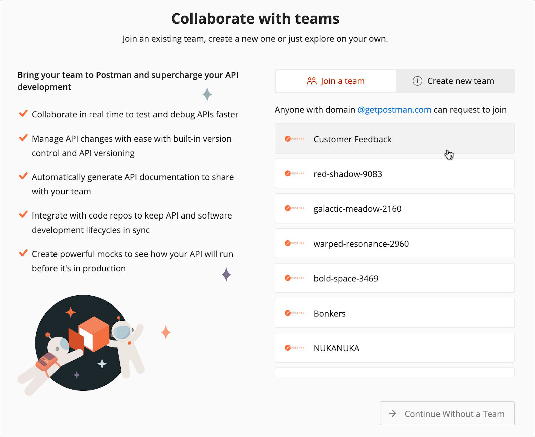Click Postman logo beside warped-resonance-2960

coord(294,243)
